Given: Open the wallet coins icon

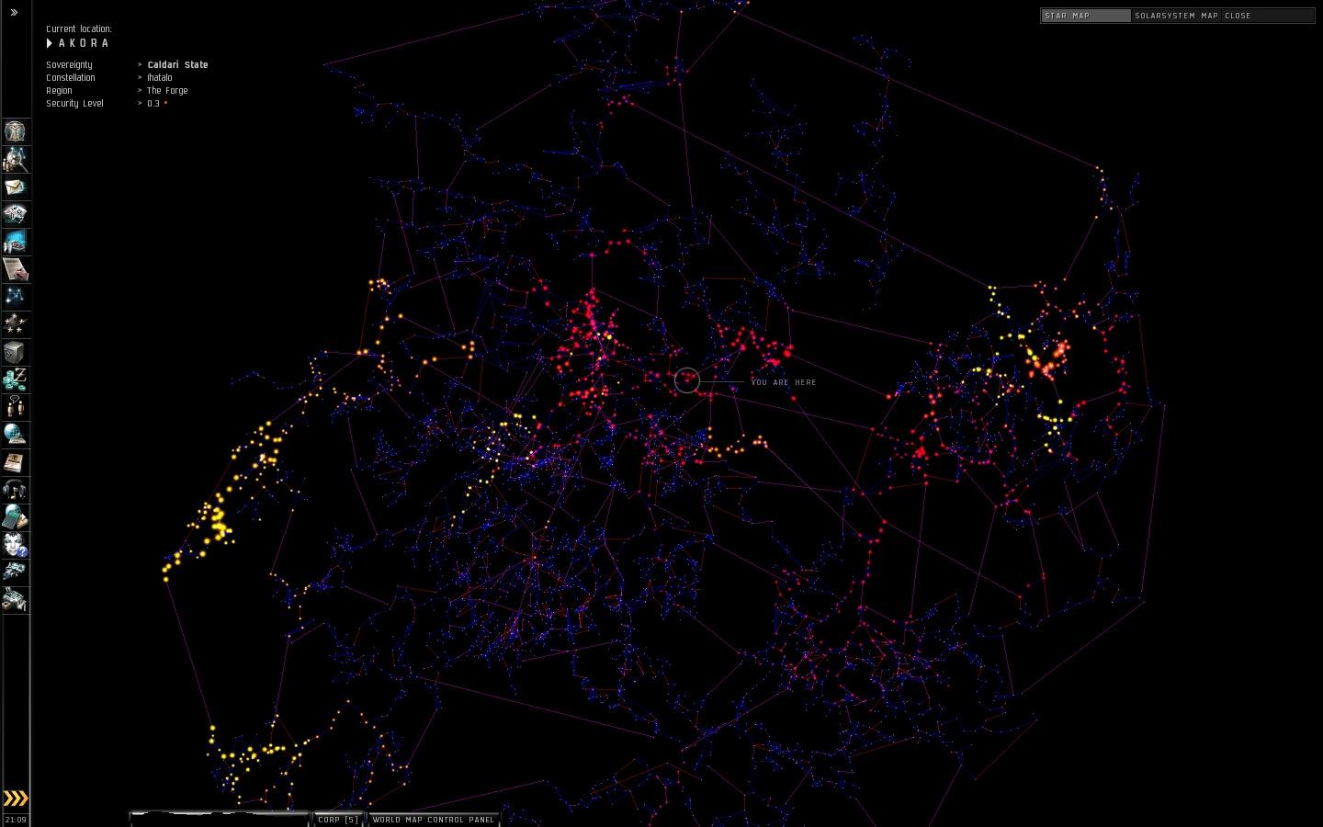Looking at the screenshot, I should (x=15, y=380).
